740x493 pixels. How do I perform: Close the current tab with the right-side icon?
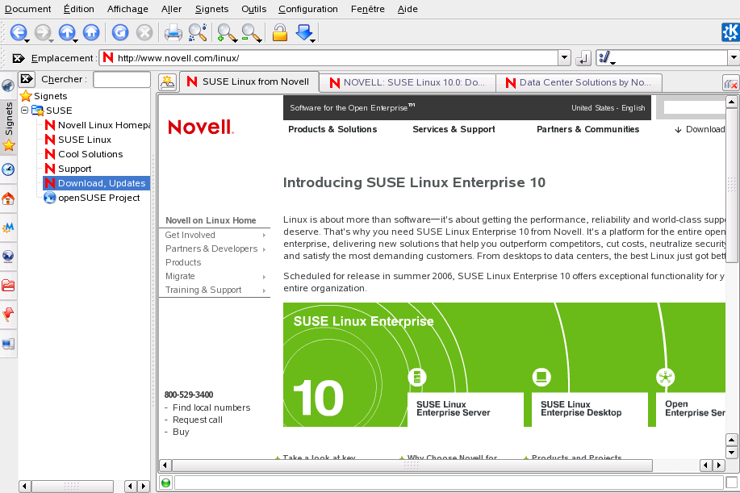pyautogui.click(x=730, y=83)
